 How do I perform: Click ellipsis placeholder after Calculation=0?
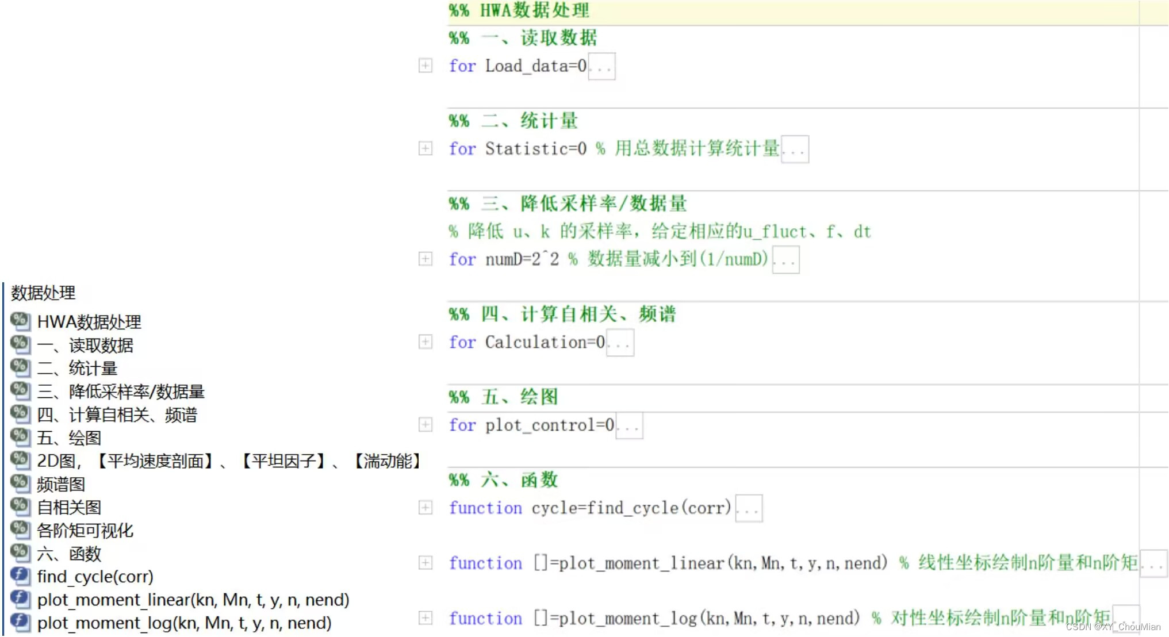[620, 343]
